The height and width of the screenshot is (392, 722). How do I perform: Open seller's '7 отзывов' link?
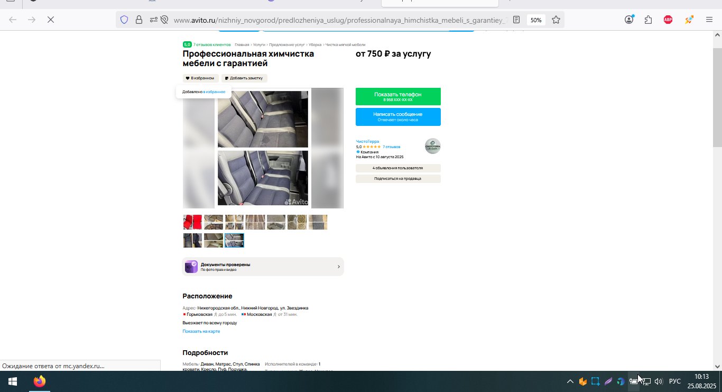pos(392,147)
